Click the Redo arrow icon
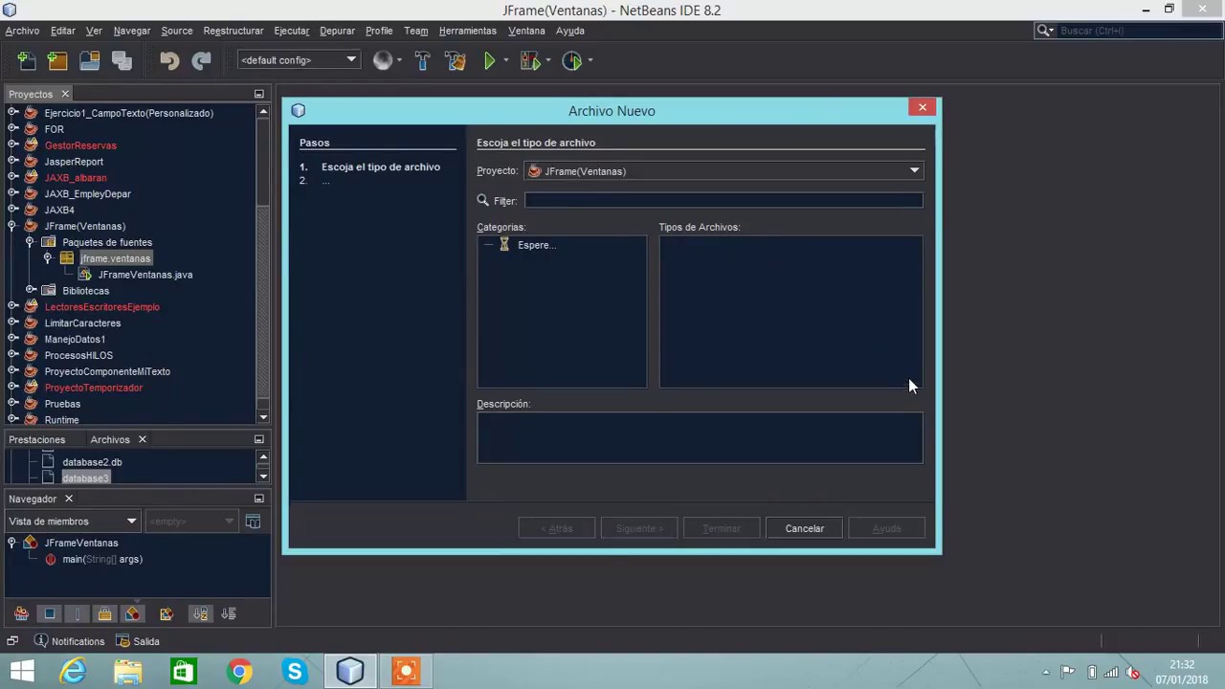This screenshot has height=689, width=1225. [201, 60]
